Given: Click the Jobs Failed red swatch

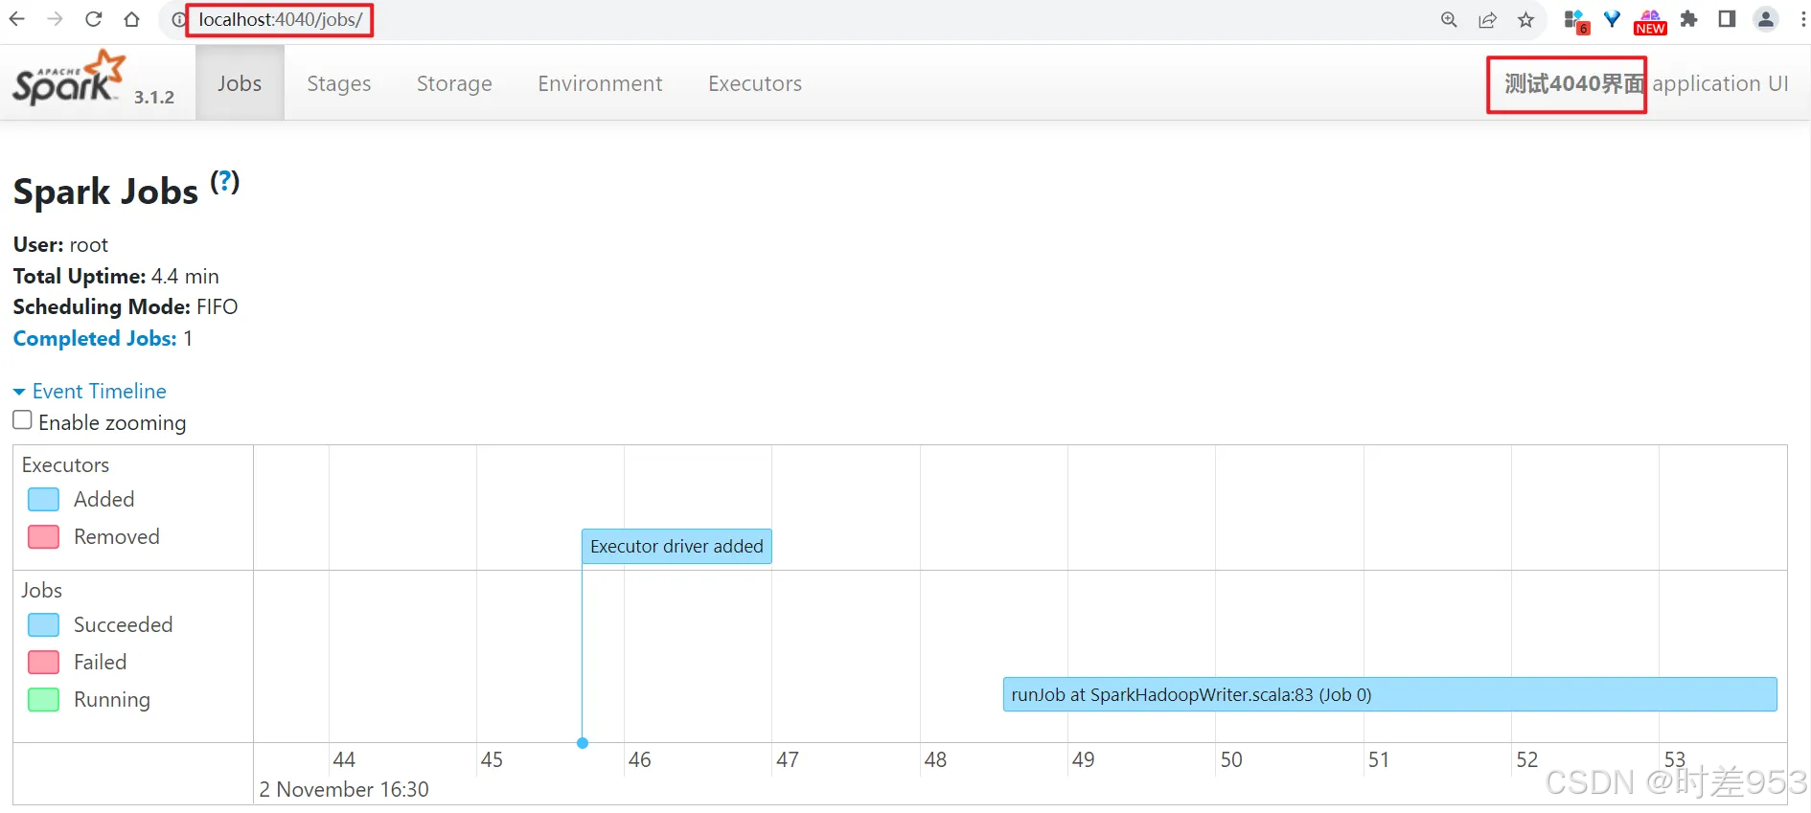Looking at the screenshot, I should point(44,663).
